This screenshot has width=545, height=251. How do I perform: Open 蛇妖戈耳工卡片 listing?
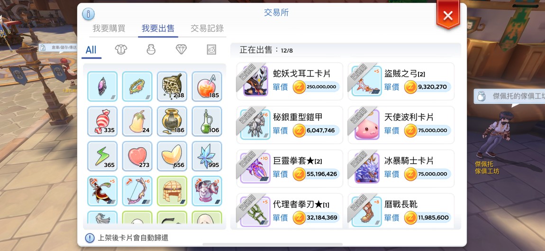tap(290, 82)
